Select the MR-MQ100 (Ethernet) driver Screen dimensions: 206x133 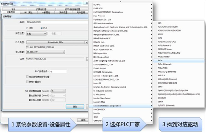(179, 79)
